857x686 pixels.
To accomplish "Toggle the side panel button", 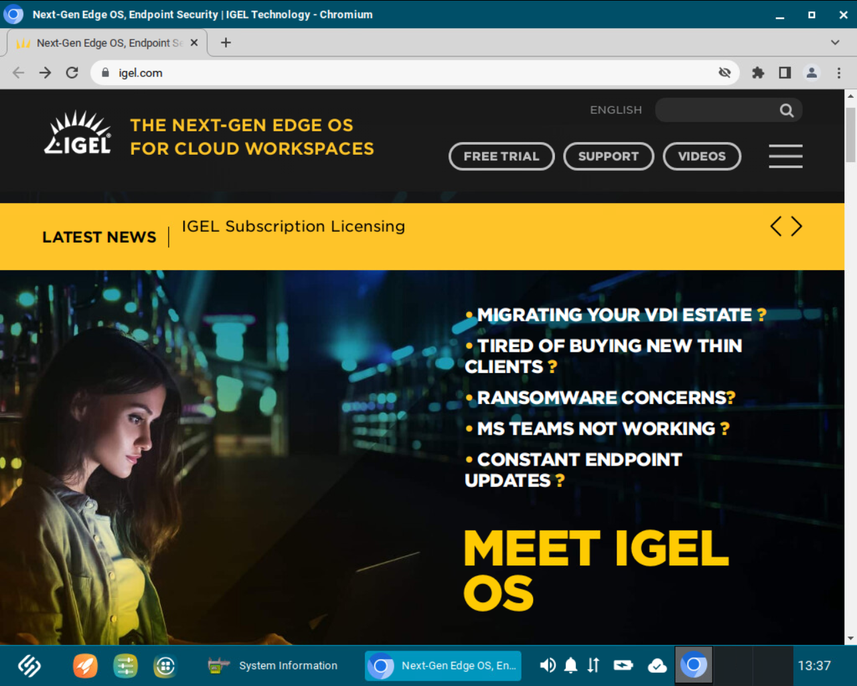I will (785, 72).
